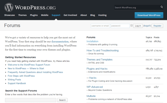The height and width of the screenshot is (103, 167).
Task: Focus the support forums search box
Action: (x=31, y=100)
